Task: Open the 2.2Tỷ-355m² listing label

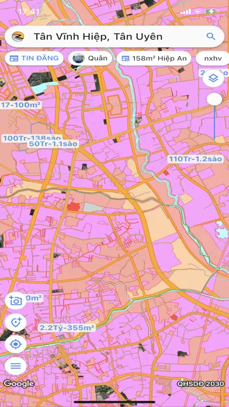Action: coord(67,327)
